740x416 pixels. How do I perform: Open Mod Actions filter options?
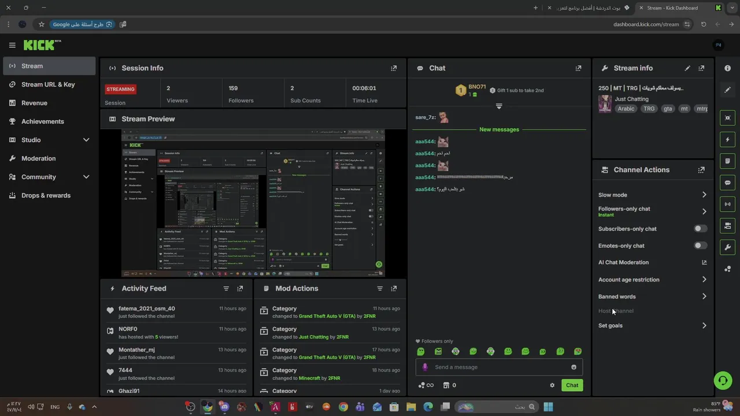tap(380, 288)
